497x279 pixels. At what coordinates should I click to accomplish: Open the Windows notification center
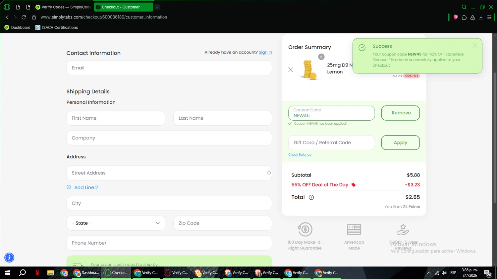point(488,273)
